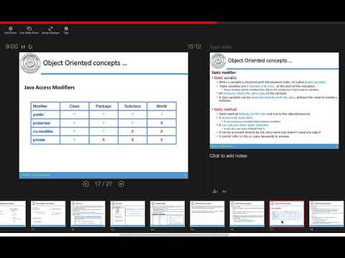Select the slide 14 thumbnail with tables
The image size is (345, 258).
(167, 214)
